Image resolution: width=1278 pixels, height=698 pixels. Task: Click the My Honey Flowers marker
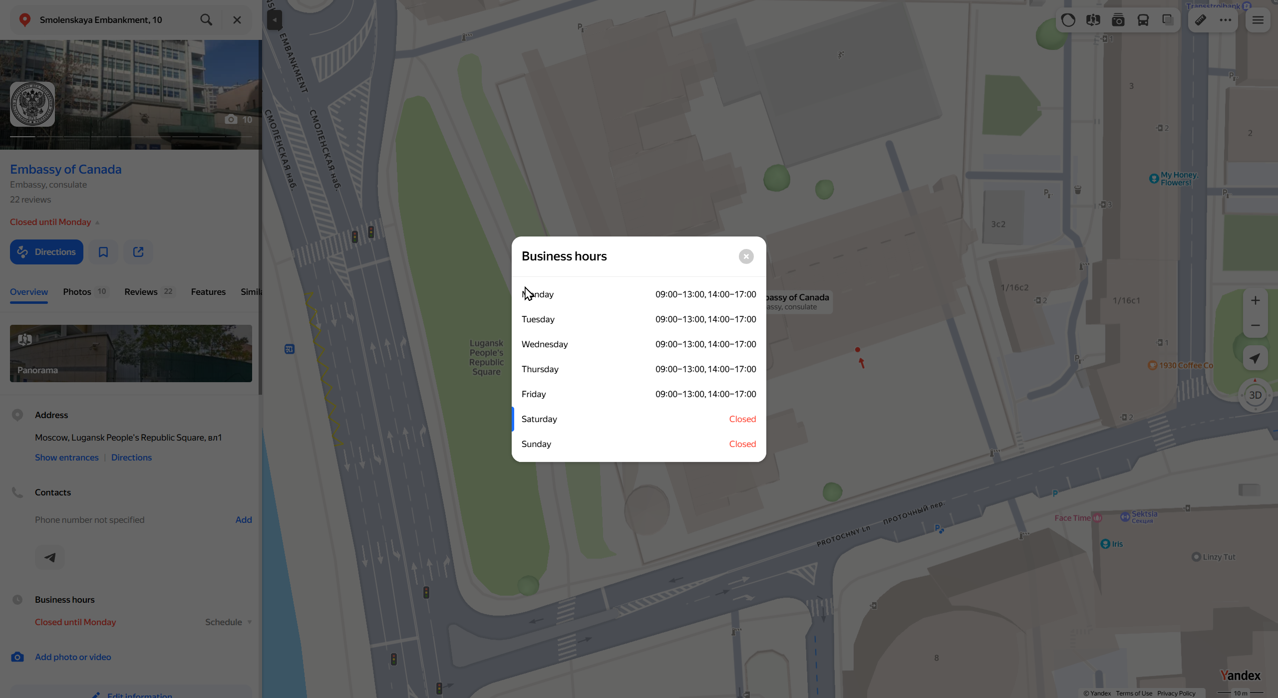tap(1174, 179)
